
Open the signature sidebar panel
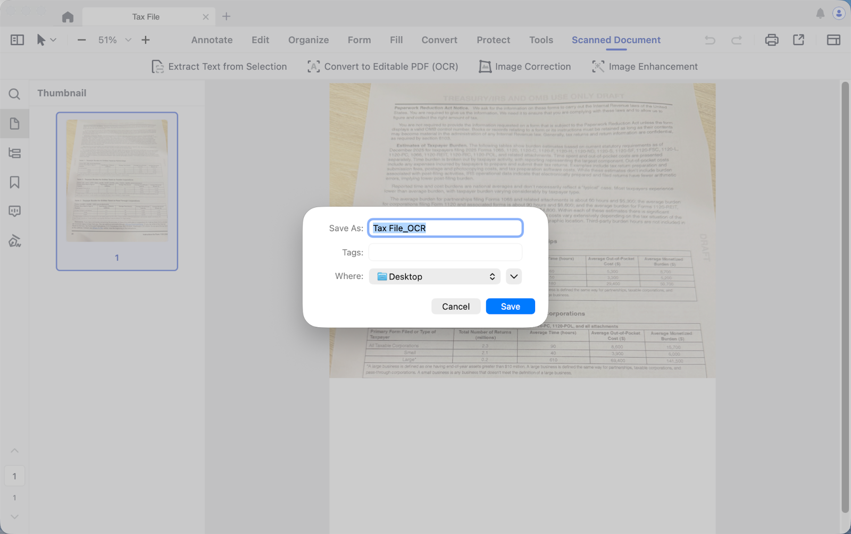(x=14, y=241)
